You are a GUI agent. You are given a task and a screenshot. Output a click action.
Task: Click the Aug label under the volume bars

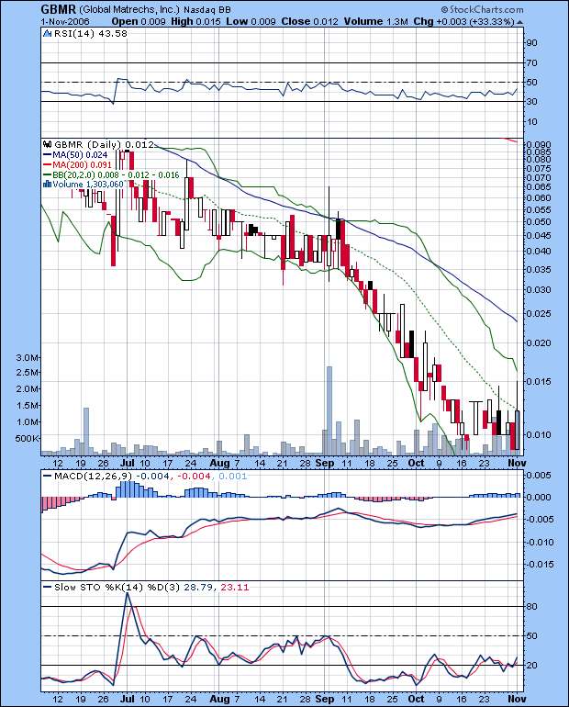pos(220,464)
